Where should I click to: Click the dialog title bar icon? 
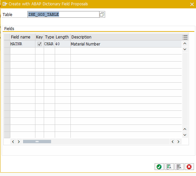[5, 4]
